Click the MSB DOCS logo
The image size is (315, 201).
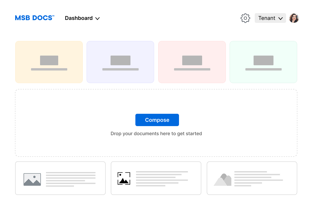[35, 18]
